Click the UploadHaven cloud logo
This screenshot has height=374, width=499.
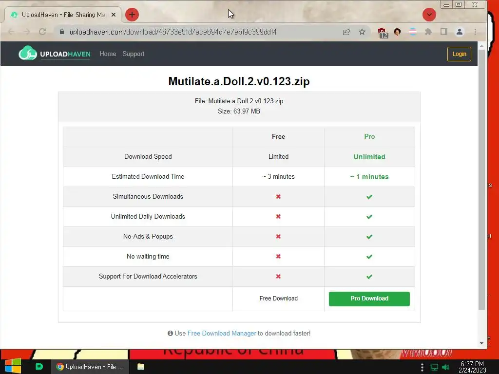click(28, 53)
